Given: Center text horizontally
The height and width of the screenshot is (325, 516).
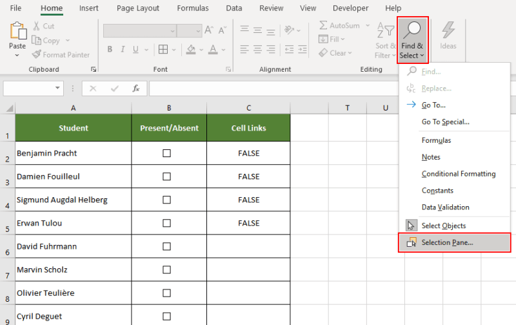Looking at the screenshot, I should pyautogui.click(x=257, y=50).
